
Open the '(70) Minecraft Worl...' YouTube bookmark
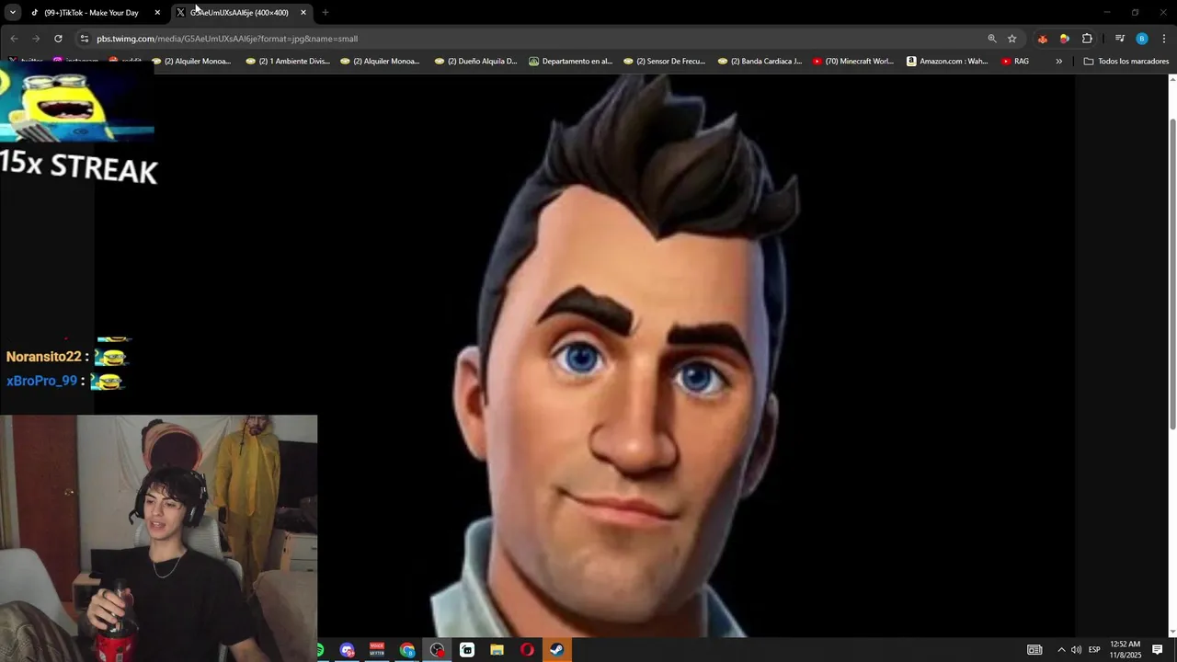853,62
